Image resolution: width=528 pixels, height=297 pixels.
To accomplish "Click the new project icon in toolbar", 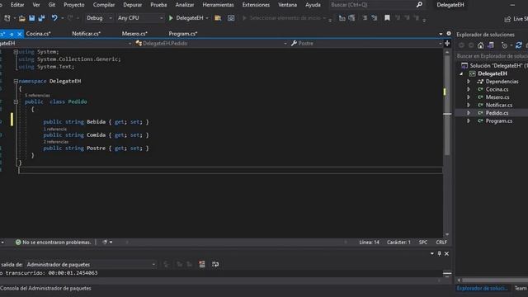I will pos(7,18).
